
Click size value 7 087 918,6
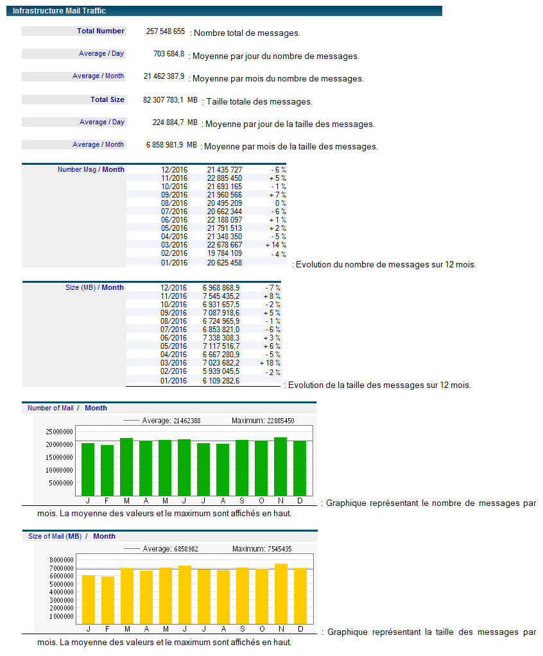[x=221, y=313]
